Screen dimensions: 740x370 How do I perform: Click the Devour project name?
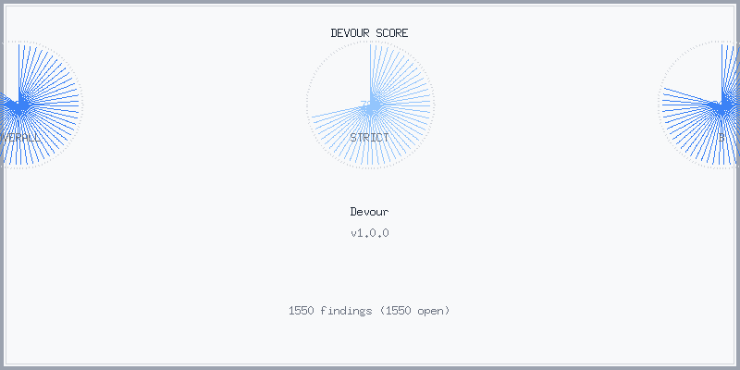[x=369, y=212]
